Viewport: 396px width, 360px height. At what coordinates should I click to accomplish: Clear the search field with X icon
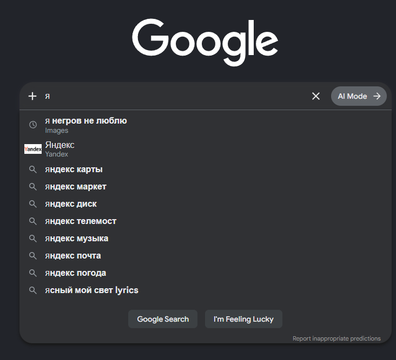coord(316,96)
